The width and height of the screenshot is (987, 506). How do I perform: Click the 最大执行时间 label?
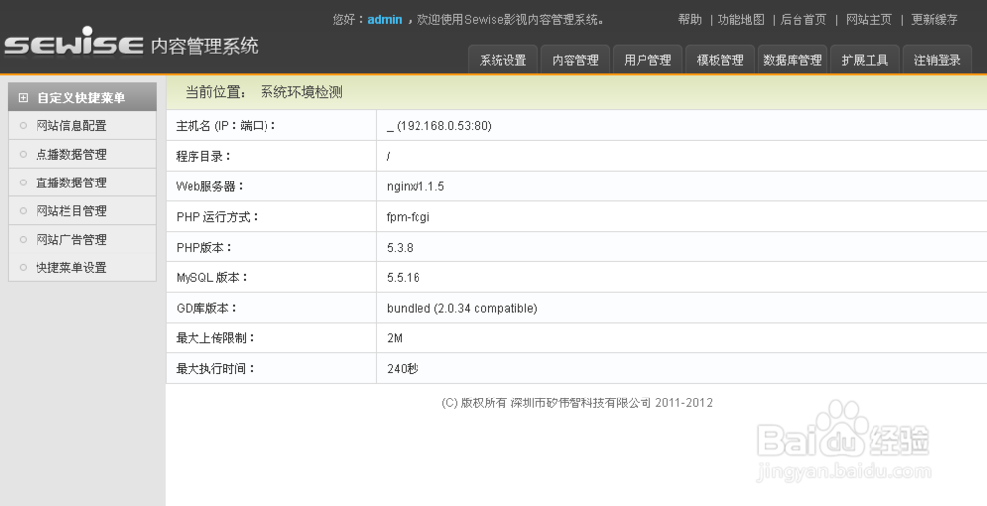coord(214,368)
